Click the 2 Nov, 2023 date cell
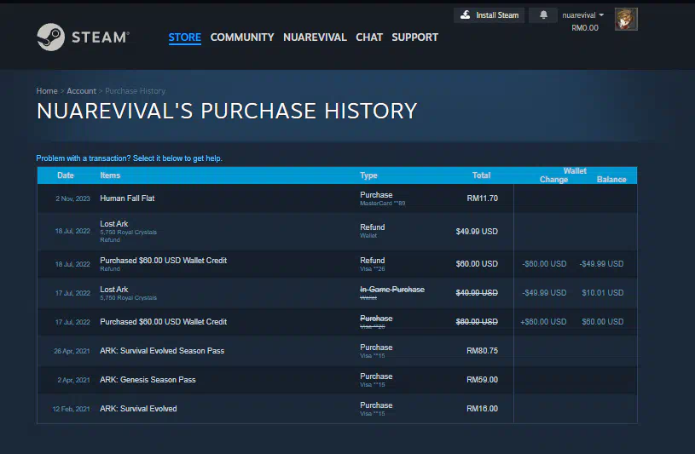This screenshot has width=695, height=454. point(72,198)
